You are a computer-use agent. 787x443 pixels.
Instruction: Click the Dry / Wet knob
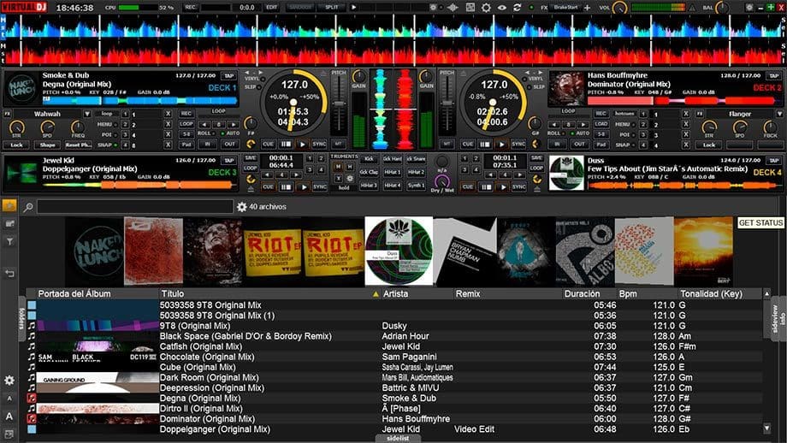[441, 180]
